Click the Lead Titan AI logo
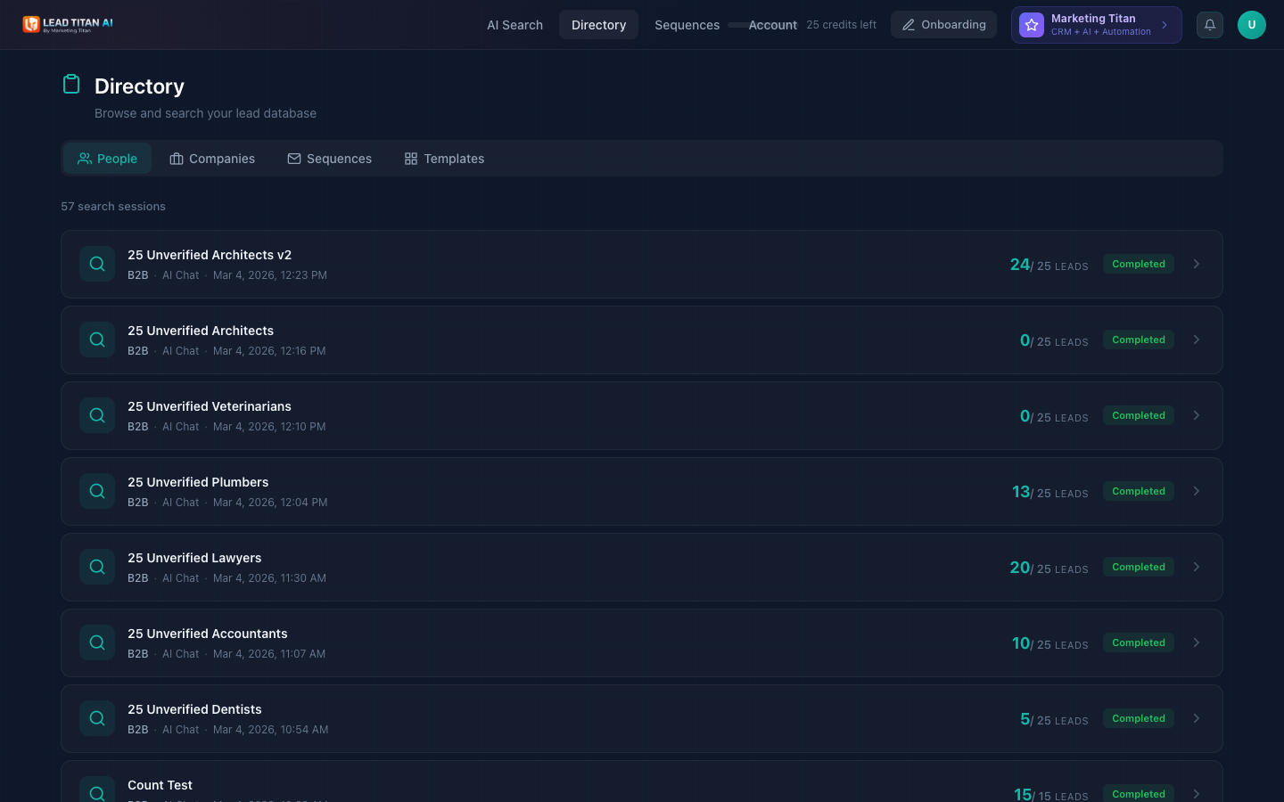This screenshot has width=1284, height=802. point(68,24)
